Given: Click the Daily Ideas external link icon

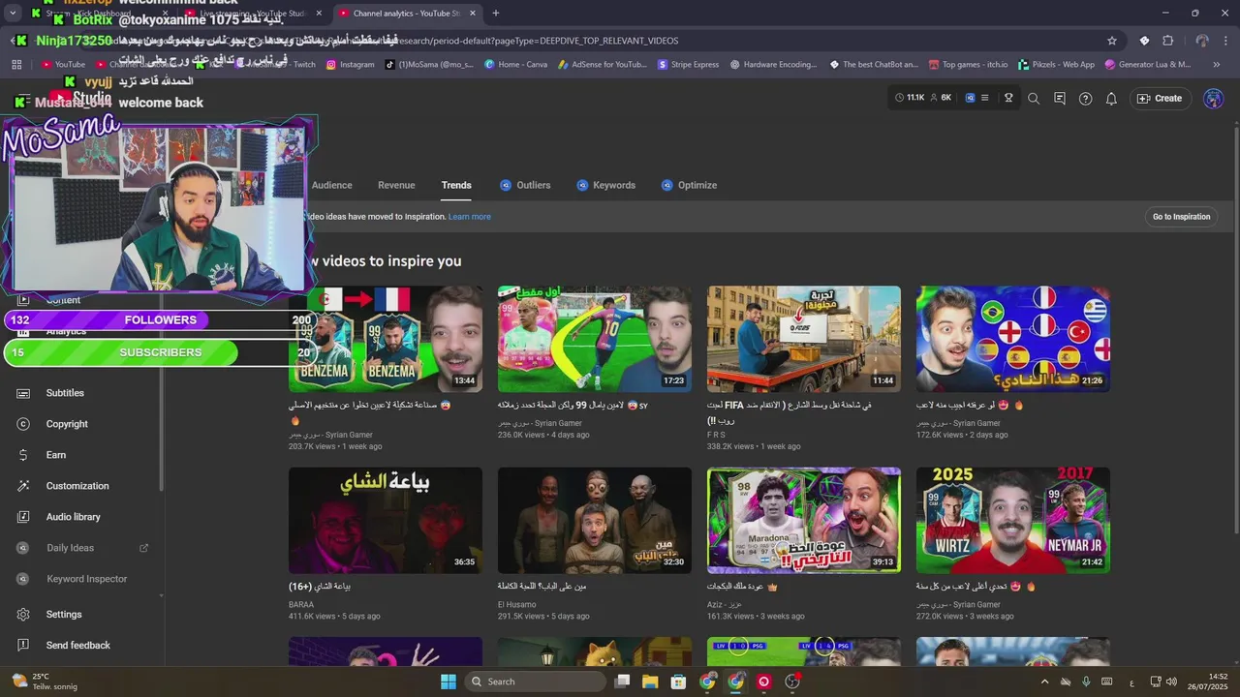Looking at the screenshot, I should click(144, 548).
